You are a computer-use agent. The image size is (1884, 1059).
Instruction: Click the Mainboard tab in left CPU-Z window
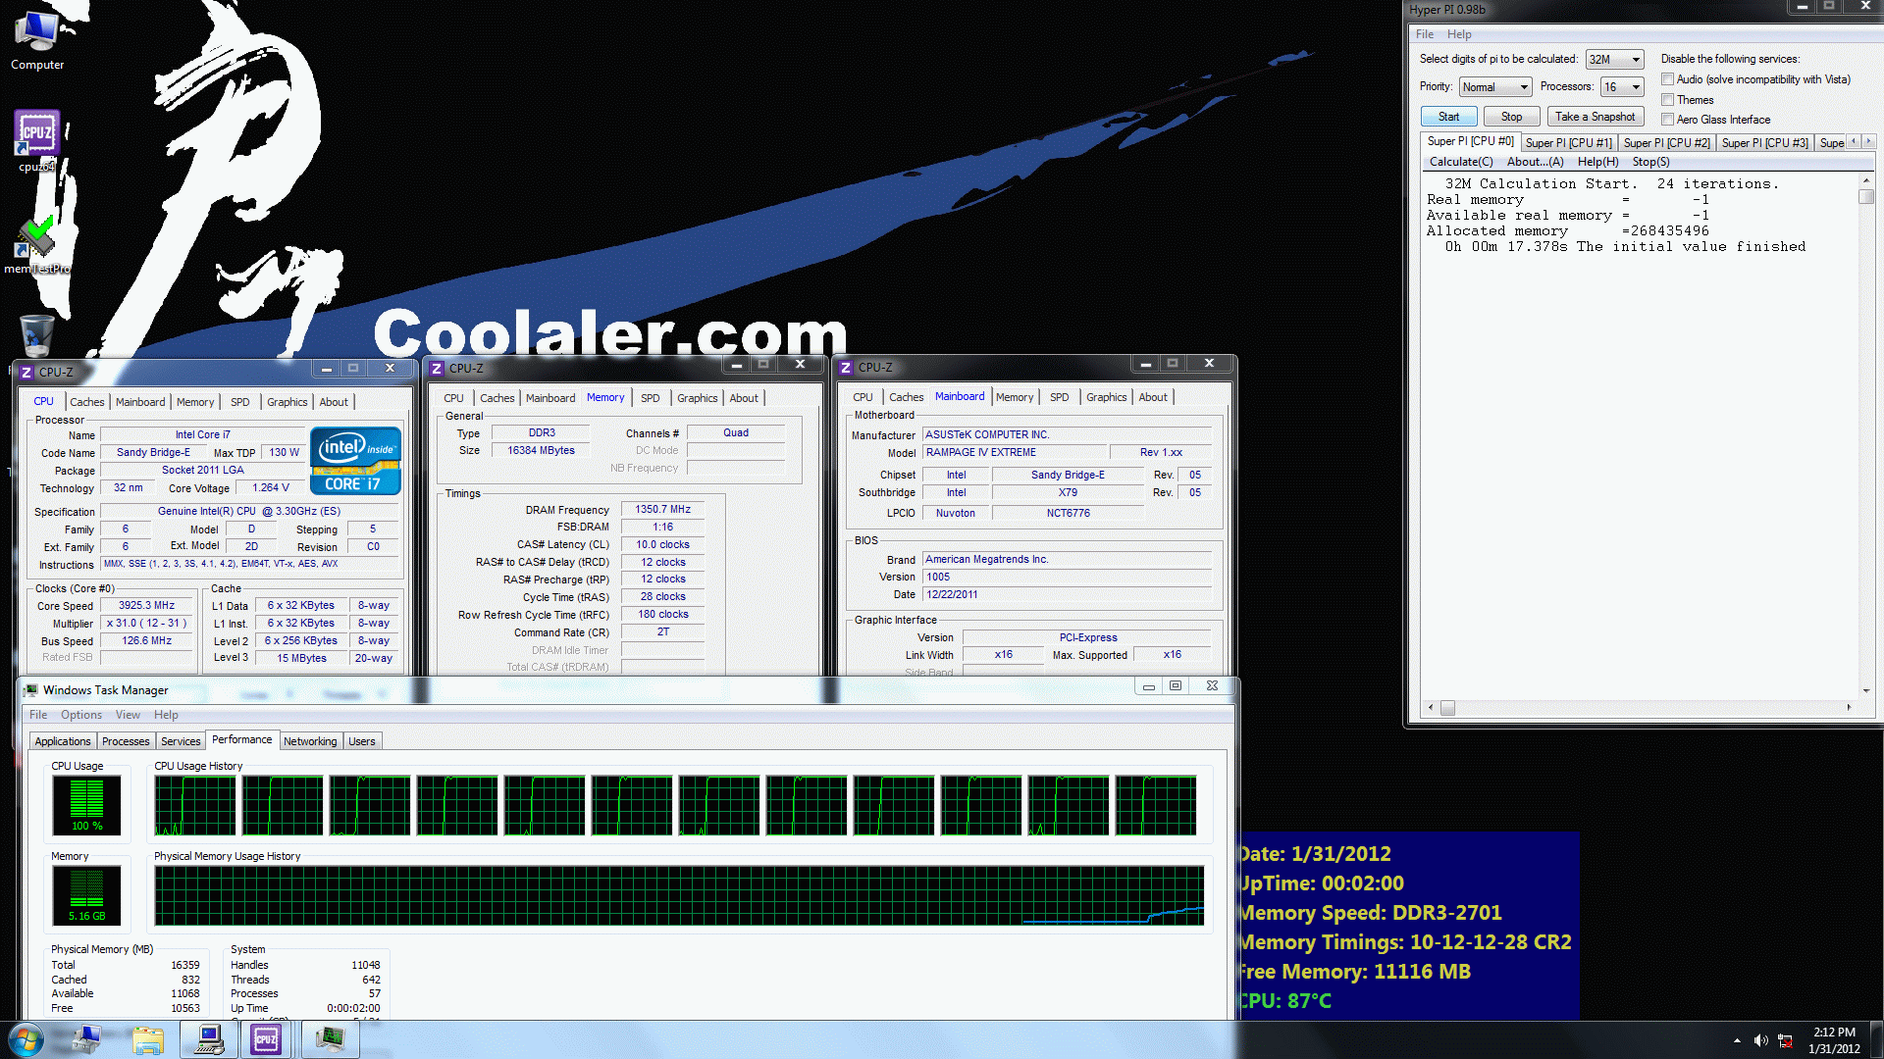click(140, 402)
